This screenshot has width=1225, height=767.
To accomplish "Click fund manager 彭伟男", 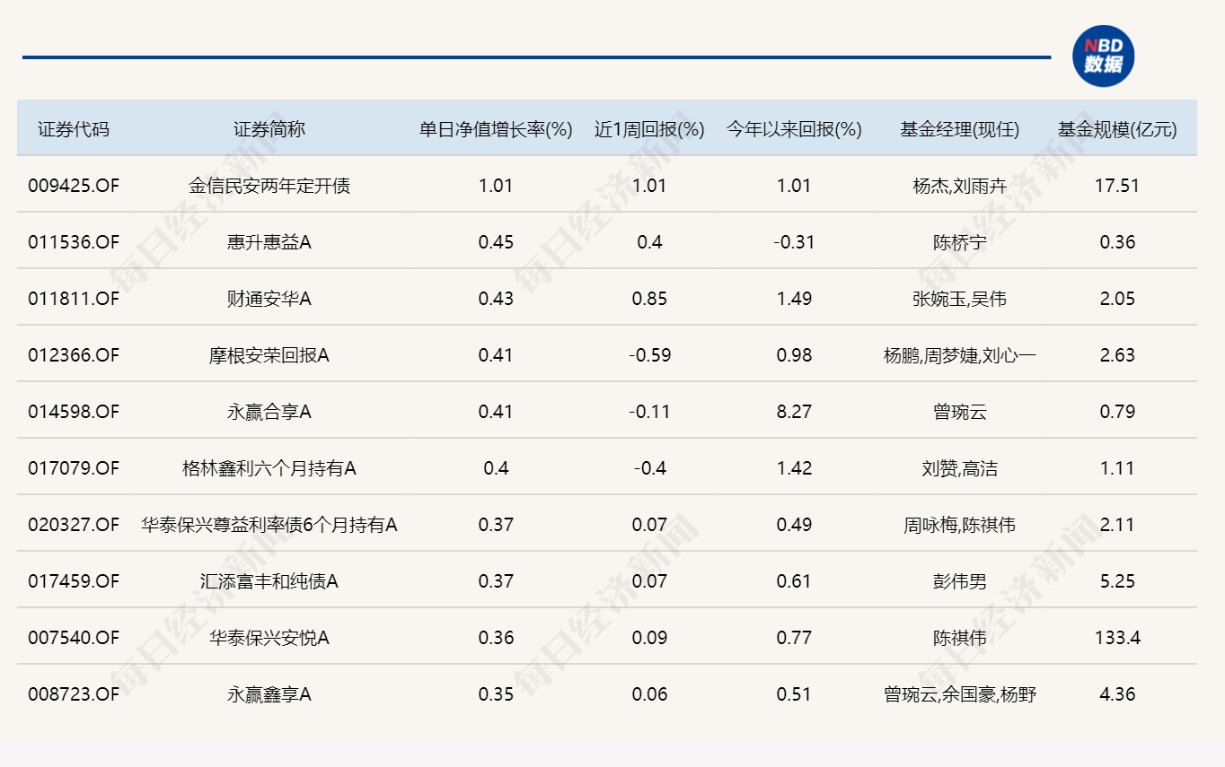I will coord(959,581).
